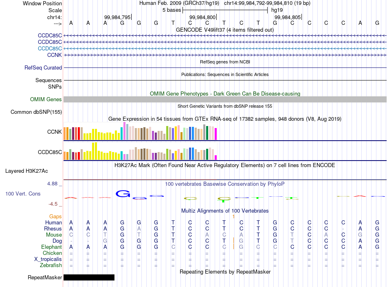Click the Scale track label
The width and height of the screenshot is (387, 287).
coord(55,10)
